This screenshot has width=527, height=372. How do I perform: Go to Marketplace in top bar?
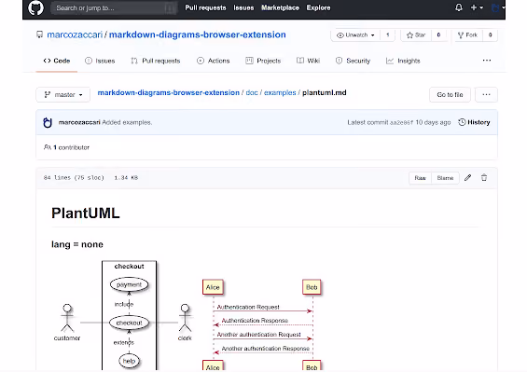point(280,7)
